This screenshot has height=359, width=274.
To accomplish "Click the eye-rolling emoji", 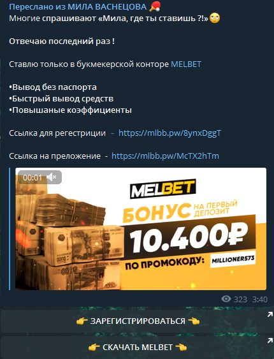I will [x=215, y=18].
